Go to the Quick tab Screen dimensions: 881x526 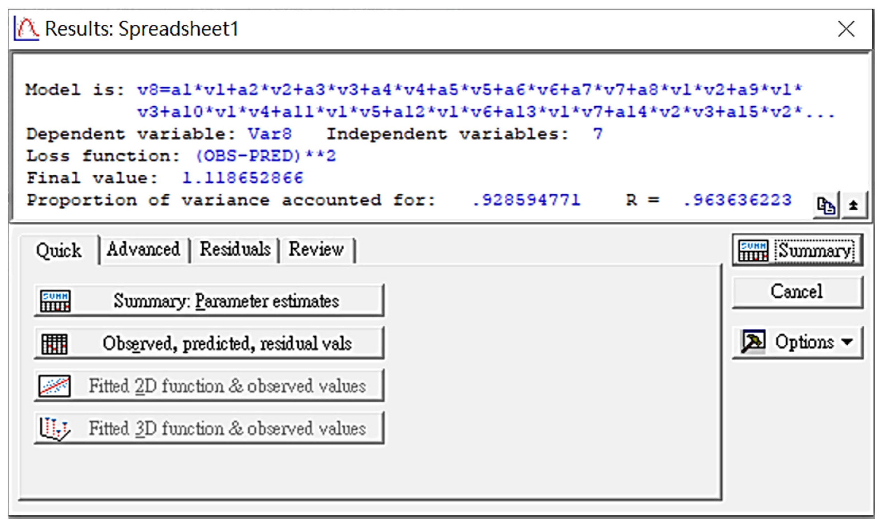click(x=59, y=250)
